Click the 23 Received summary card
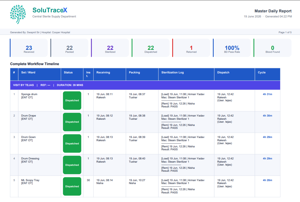 (29, 48)
